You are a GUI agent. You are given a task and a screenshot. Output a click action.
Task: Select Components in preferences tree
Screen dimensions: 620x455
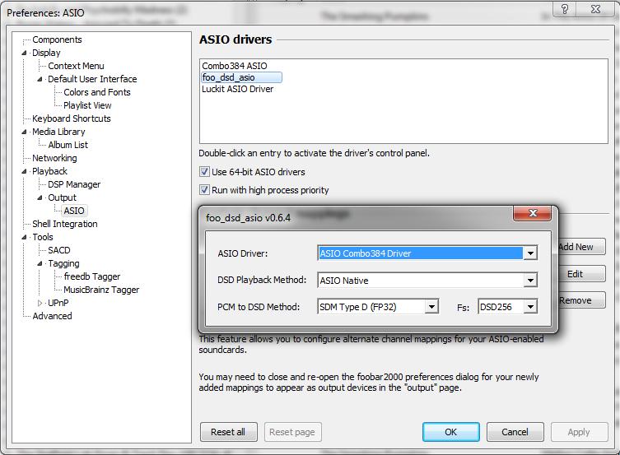(x=57, y=39)
